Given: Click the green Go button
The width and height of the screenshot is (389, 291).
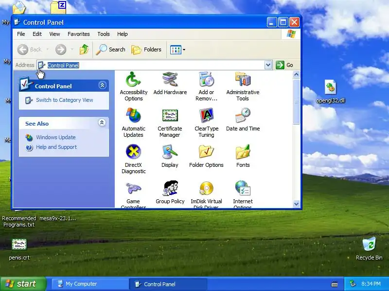Looking at the screenshot, I should (x=284, y=65).
